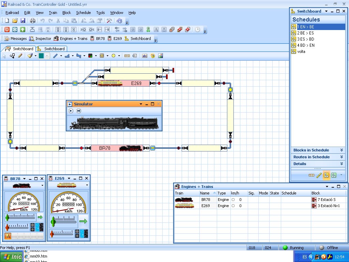Image resolution: width=349 pixels, height=262 pixels.
Task: Click the Save diskette icon
Action: pos(23,21)
